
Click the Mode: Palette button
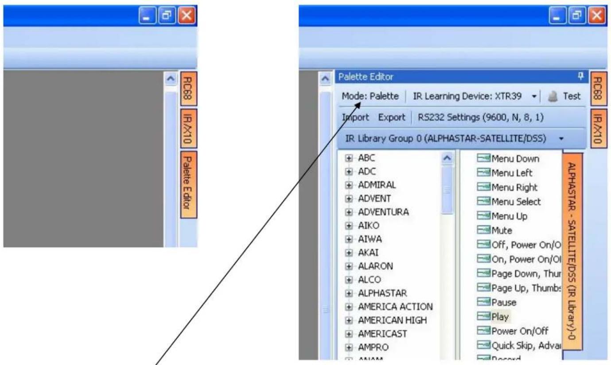pos(370,96)
